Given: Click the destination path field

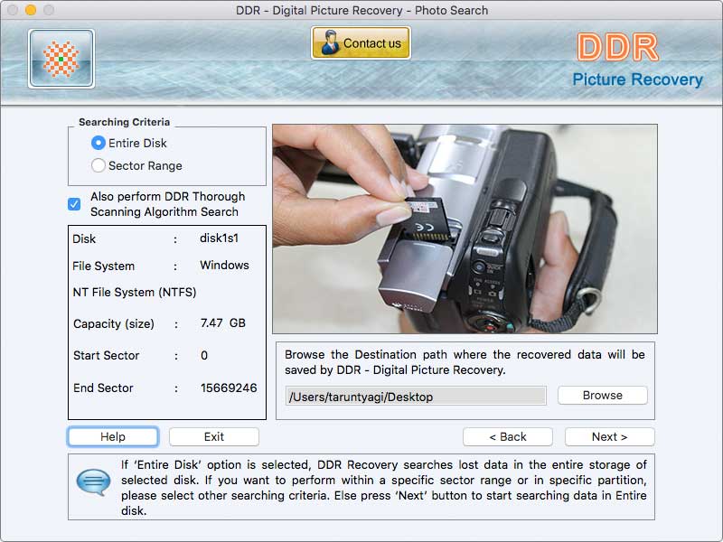Looking at the screenshot, I should [416, 396].
